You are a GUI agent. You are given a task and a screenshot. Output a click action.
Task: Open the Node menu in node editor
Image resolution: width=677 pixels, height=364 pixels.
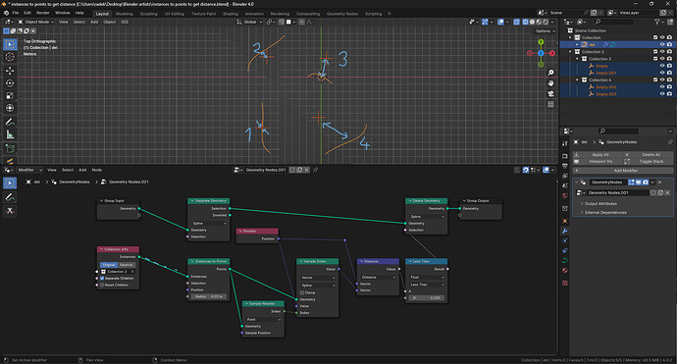pyautogui.click(x=97, y=170)
